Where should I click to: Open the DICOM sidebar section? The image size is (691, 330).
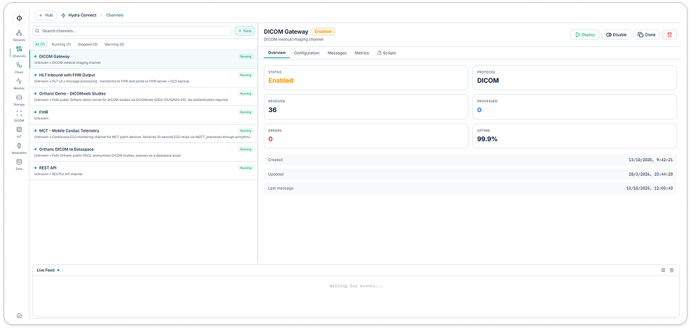(x=19, y=116)
